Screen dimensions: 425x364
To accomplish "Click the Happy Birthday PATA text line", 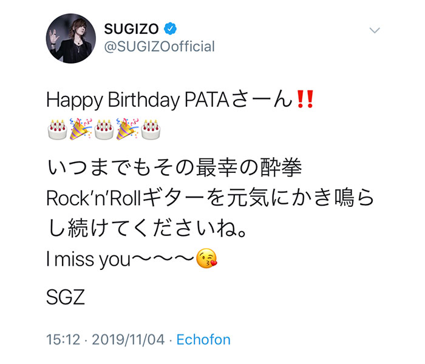I will 180,99.
